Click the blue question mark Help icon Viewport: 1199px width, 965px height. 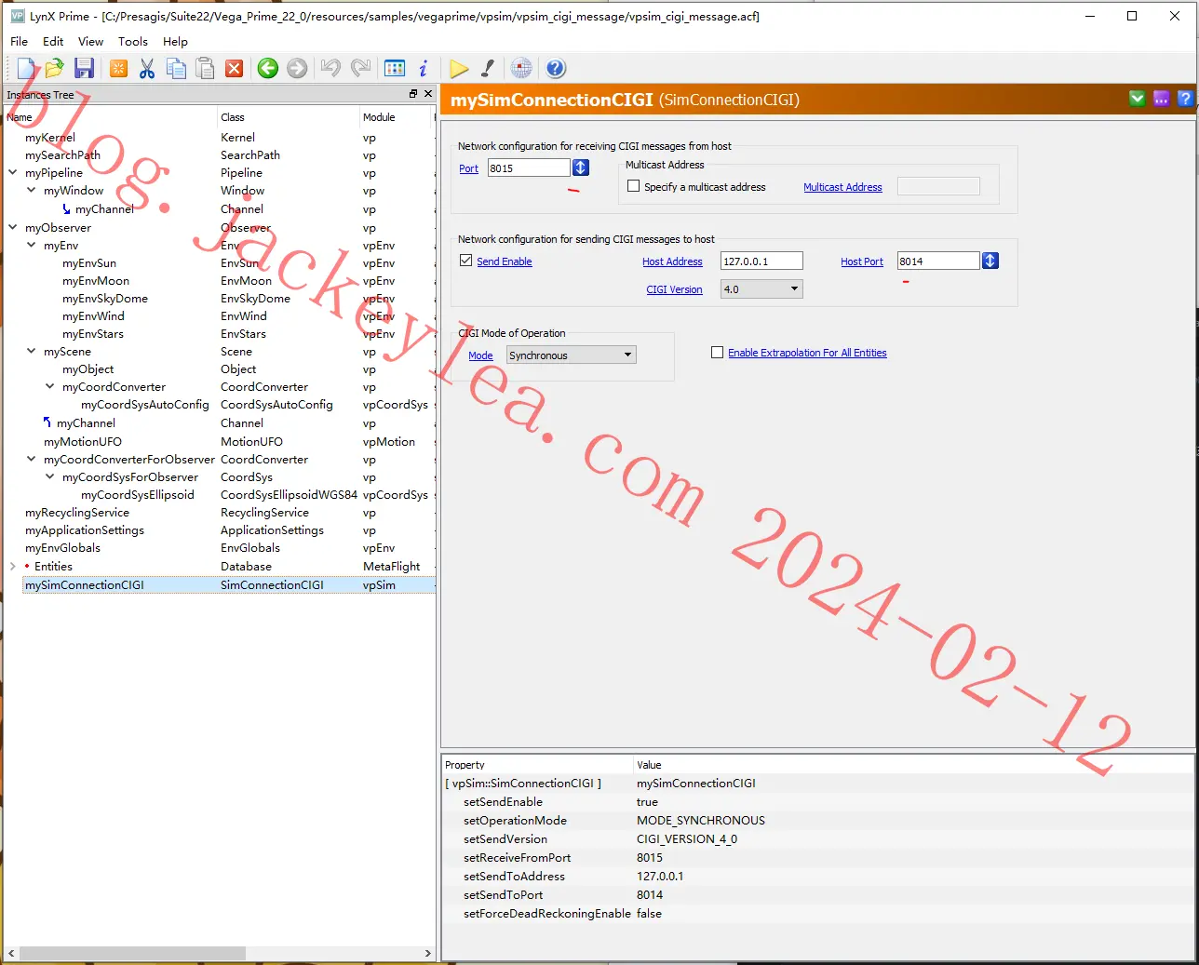(x=556, y=68)
